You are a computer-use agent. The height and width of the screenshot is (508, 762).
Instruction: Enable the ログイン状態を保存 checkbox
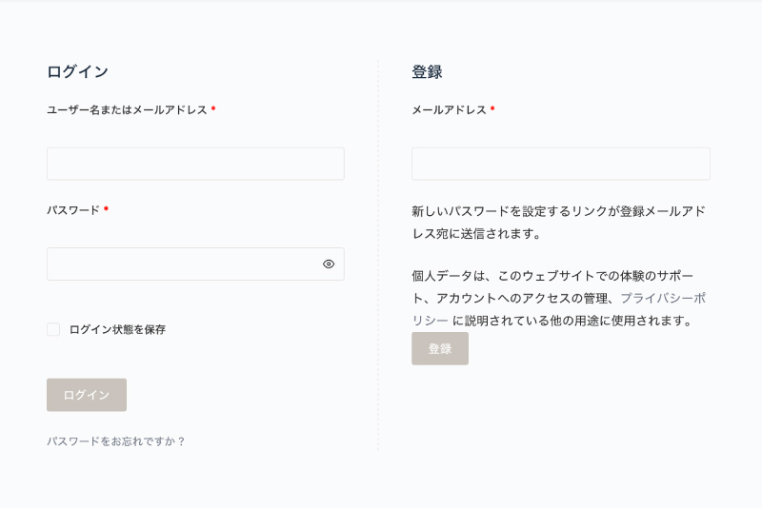(x=53, y=329)
